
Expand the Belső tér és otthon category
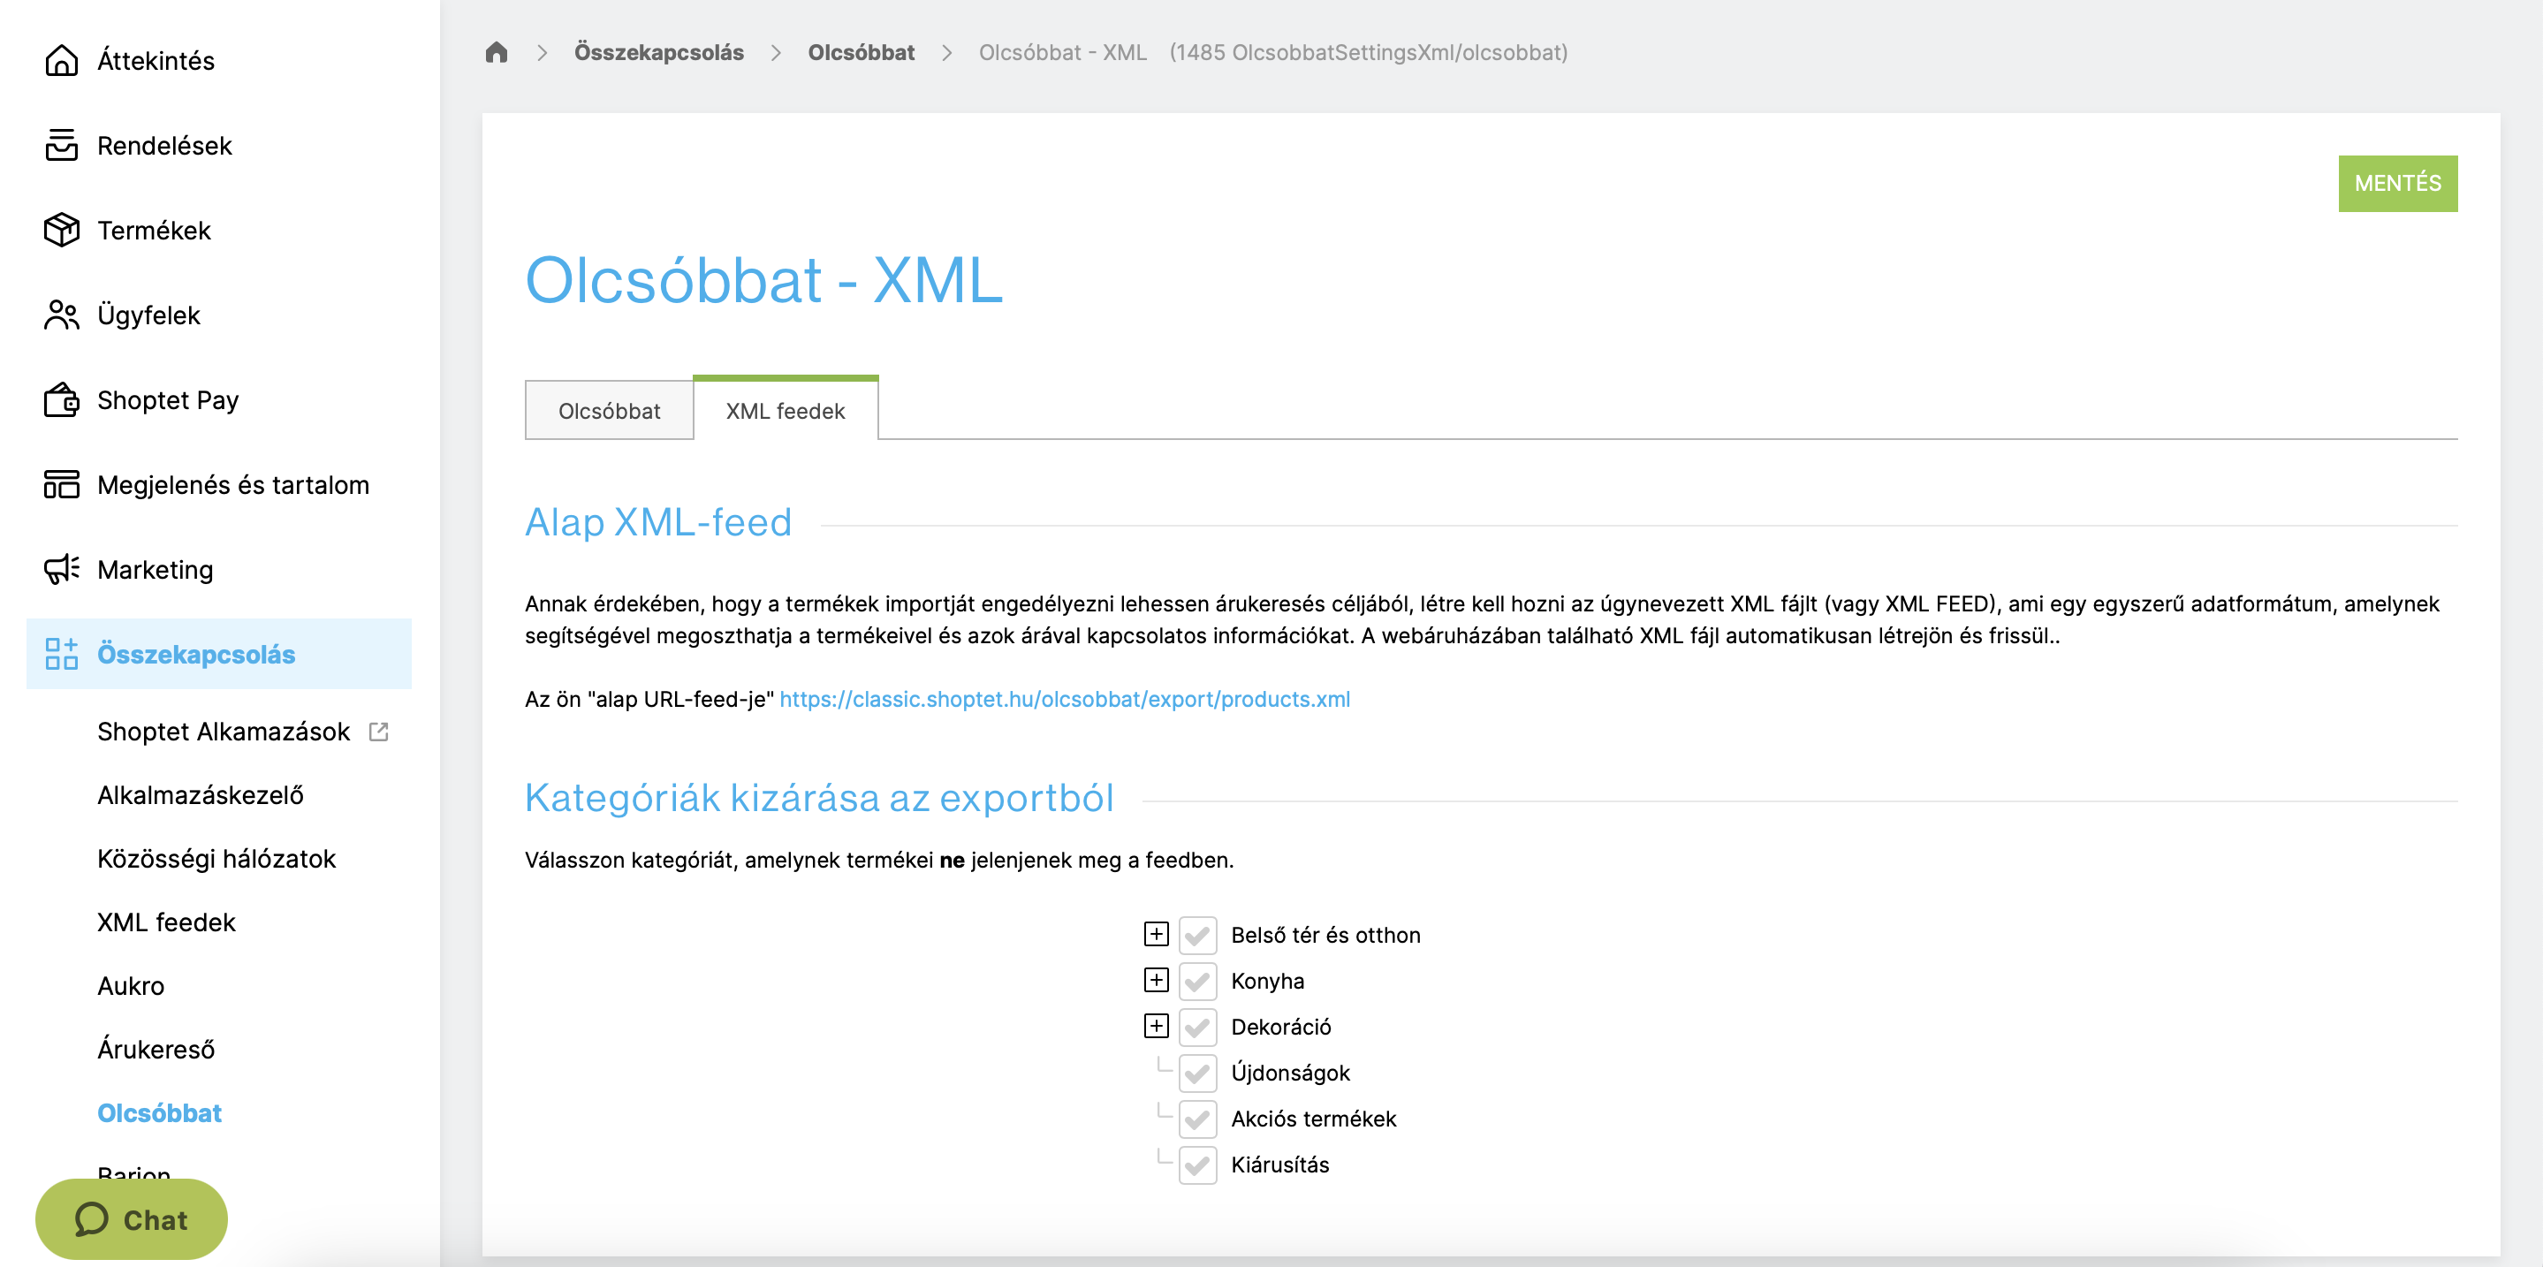point(1156,934)
